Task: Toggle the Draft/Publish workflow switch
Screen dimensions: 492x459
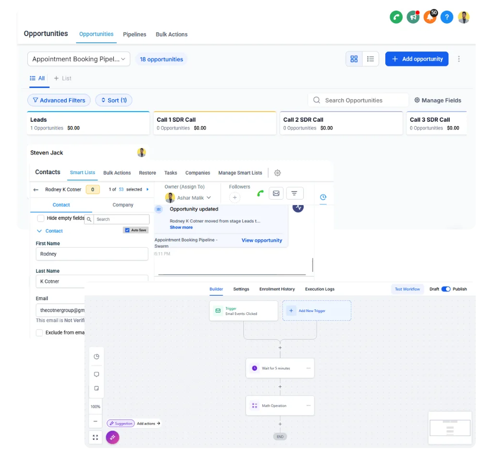Action: pyautogui.click(x=446, y=289)
